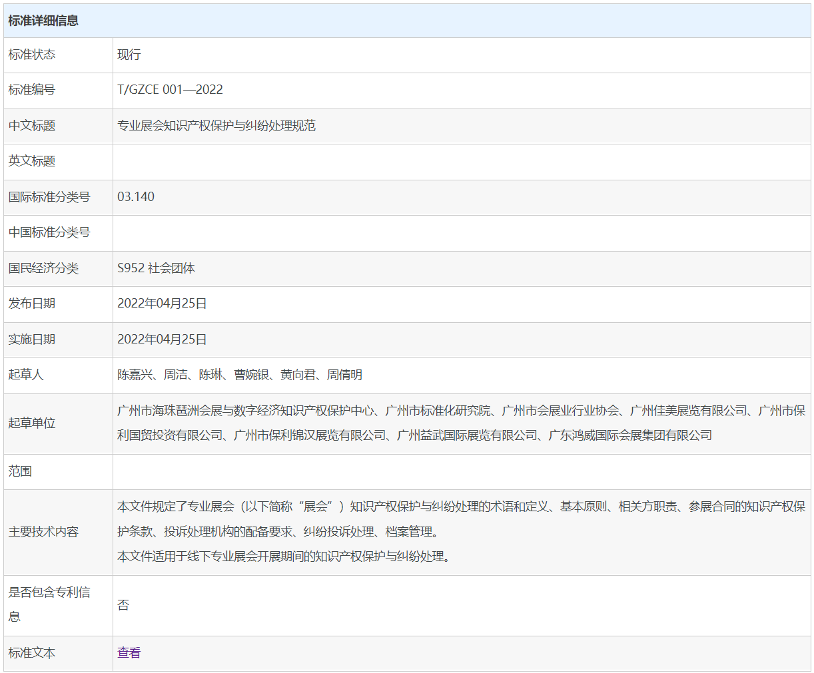Click the 查看 link for standard text
The height and width of the screenshot is (673, 814).
(129, 653)
